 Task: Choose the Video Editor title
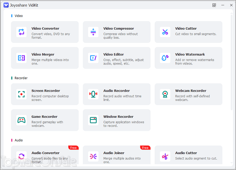click(x=114, y=54)
